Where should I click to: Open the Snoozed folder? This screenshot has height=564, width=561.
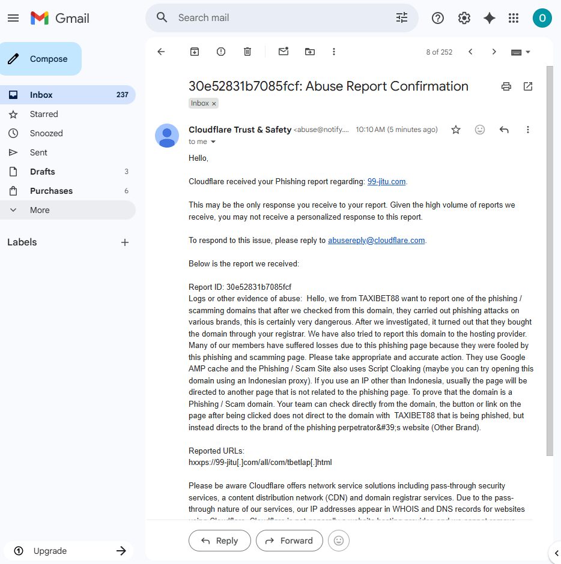click(x=68, y=133)
